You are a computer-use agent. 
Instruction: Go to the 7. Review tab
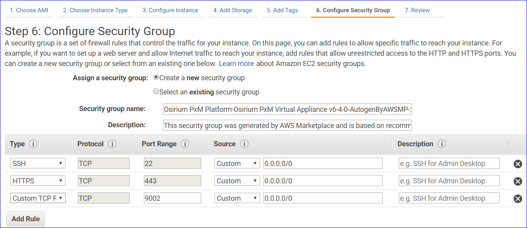tap(417, 10)
